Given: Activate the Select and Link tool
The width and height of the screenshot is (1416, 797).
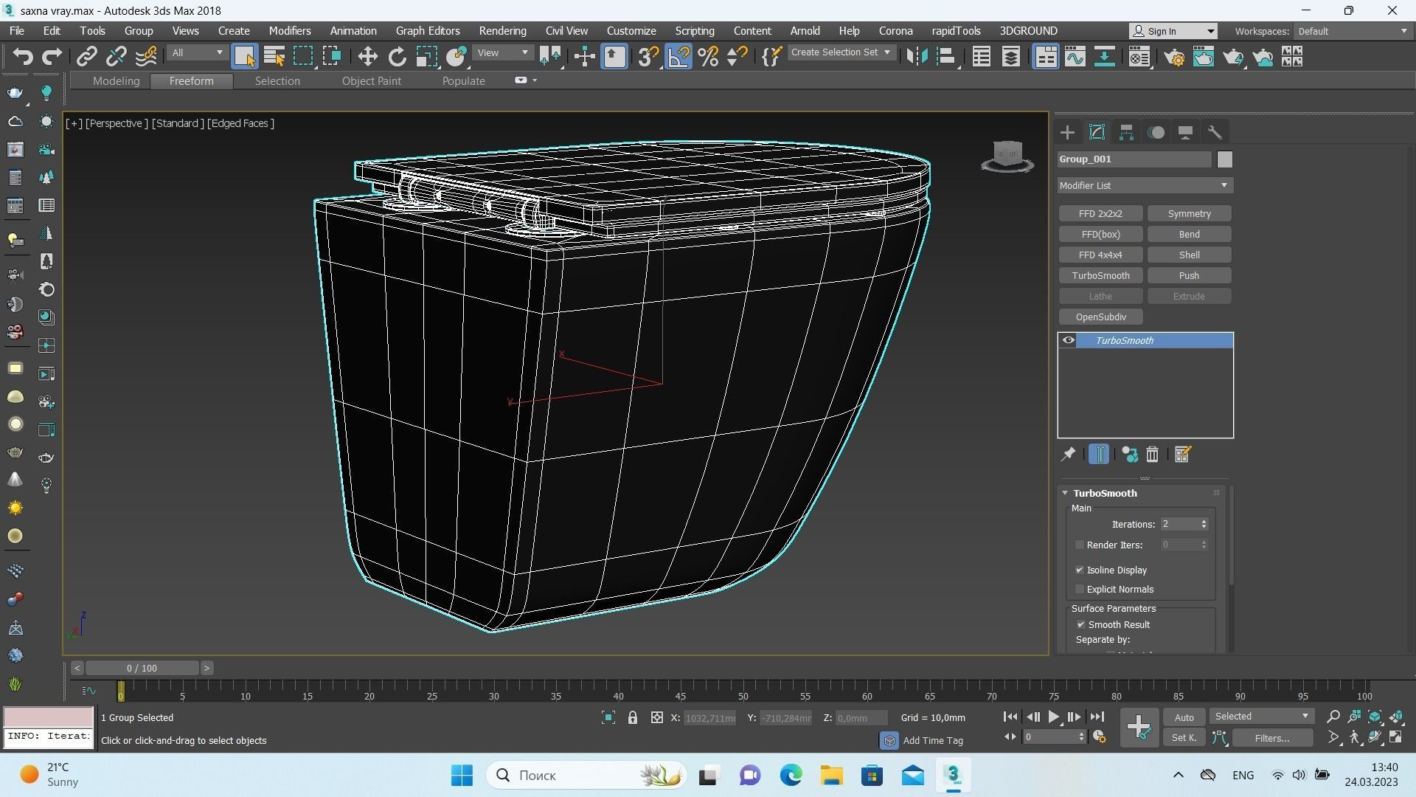Looking at the screenshot, I should (x=87, y=57).
